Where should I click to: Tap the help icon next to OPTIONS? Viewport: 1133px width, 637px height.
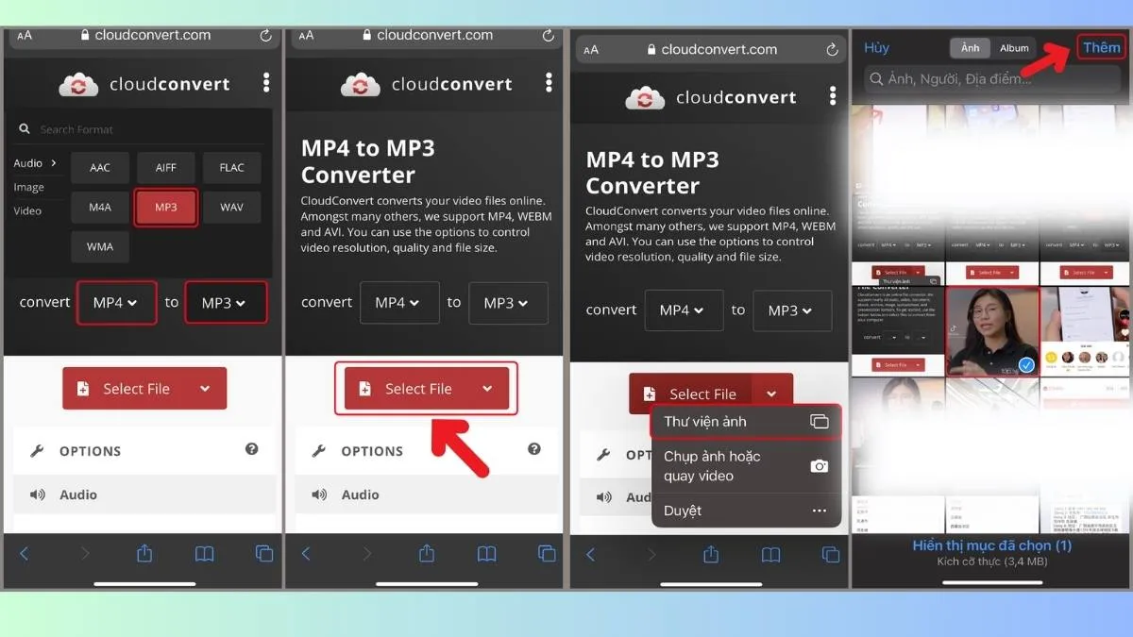click(251, 450)
